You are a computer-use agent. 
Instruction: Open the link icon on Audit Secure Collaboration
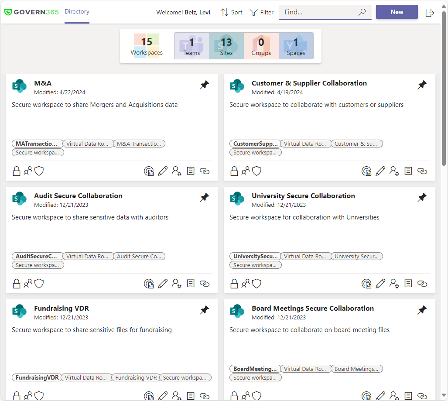(205, 284)
